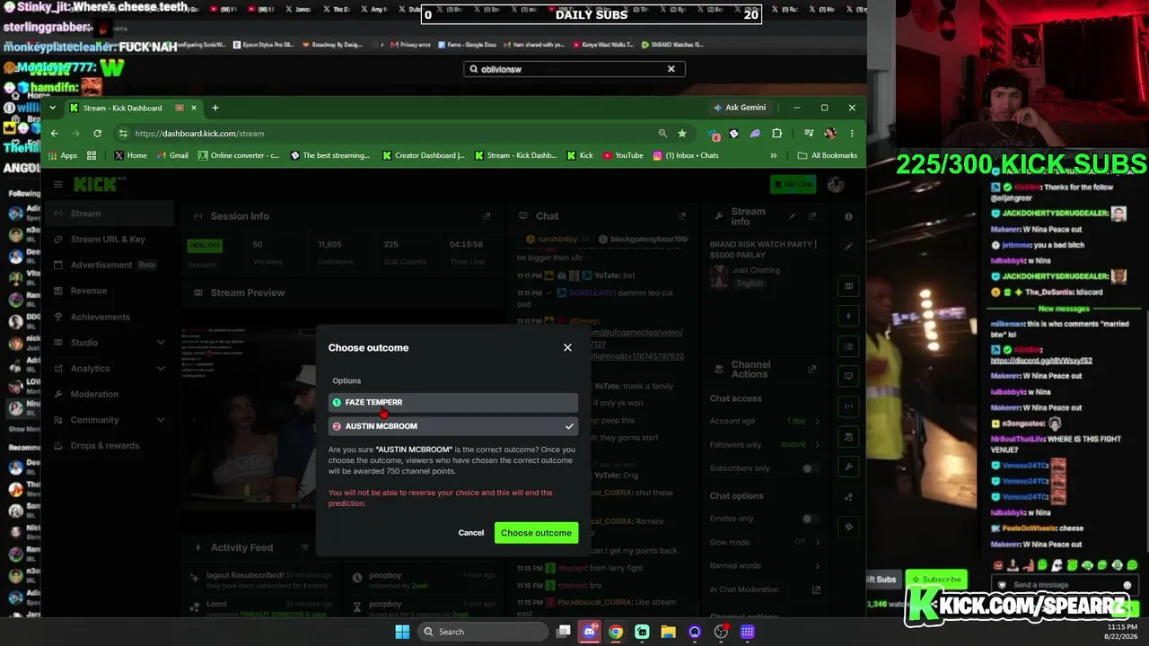Click the Go Live button
The image size is (1149, 646).
tap(794, 184)
